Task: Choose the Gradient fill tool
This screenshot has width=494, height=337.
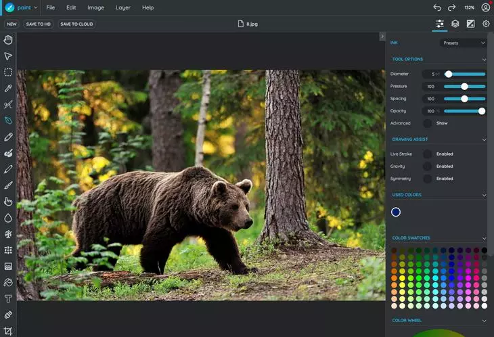Action: (x=8, y=267)
